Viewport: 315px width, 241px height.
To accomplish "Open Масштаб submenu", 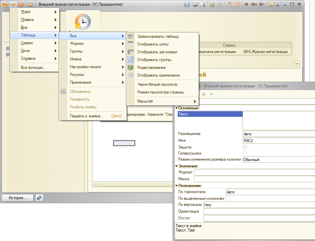I will (162, 101).
